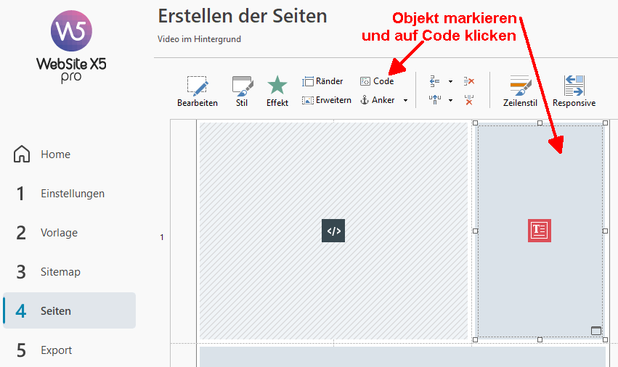The image size is (618, 367).
Task: Open the Effekt star tool
Action: 277,91
